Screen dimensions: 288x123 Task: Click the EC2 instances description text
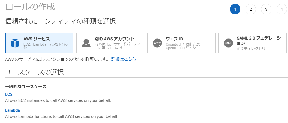point(58,100)
